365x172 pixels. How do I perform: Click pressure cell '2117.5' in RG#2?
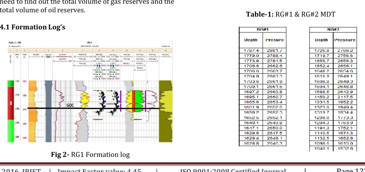point(345,97)
